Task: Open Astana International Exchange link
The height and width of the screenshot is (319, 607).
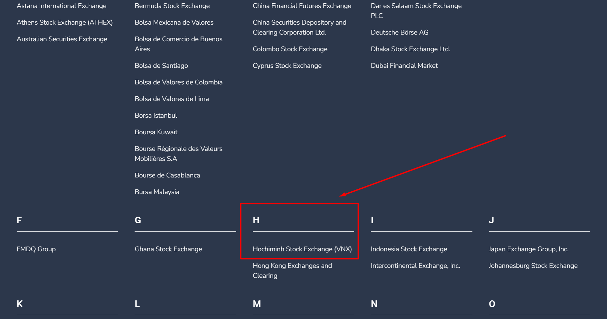Action: click(x=62, y=6)
